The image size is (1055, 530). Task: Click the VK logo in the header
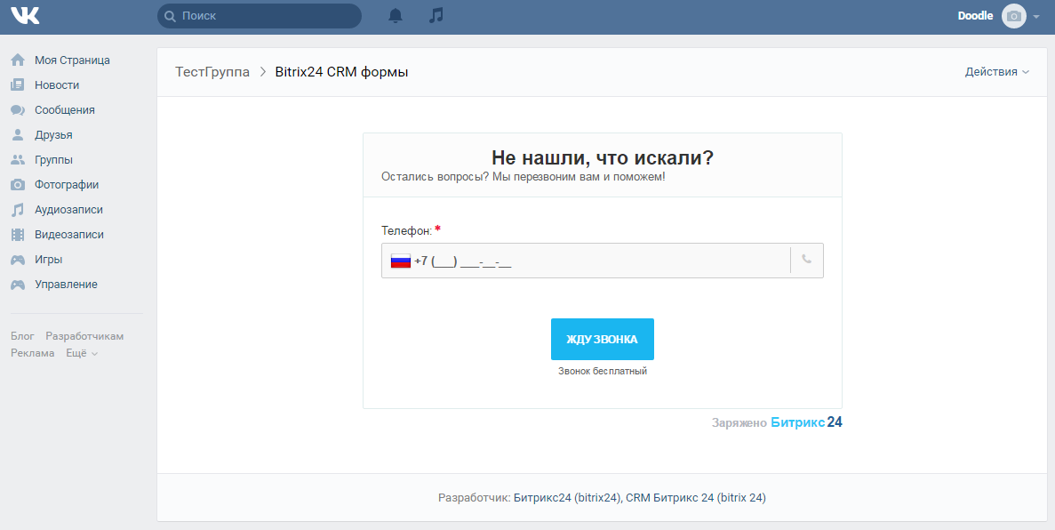26,15
